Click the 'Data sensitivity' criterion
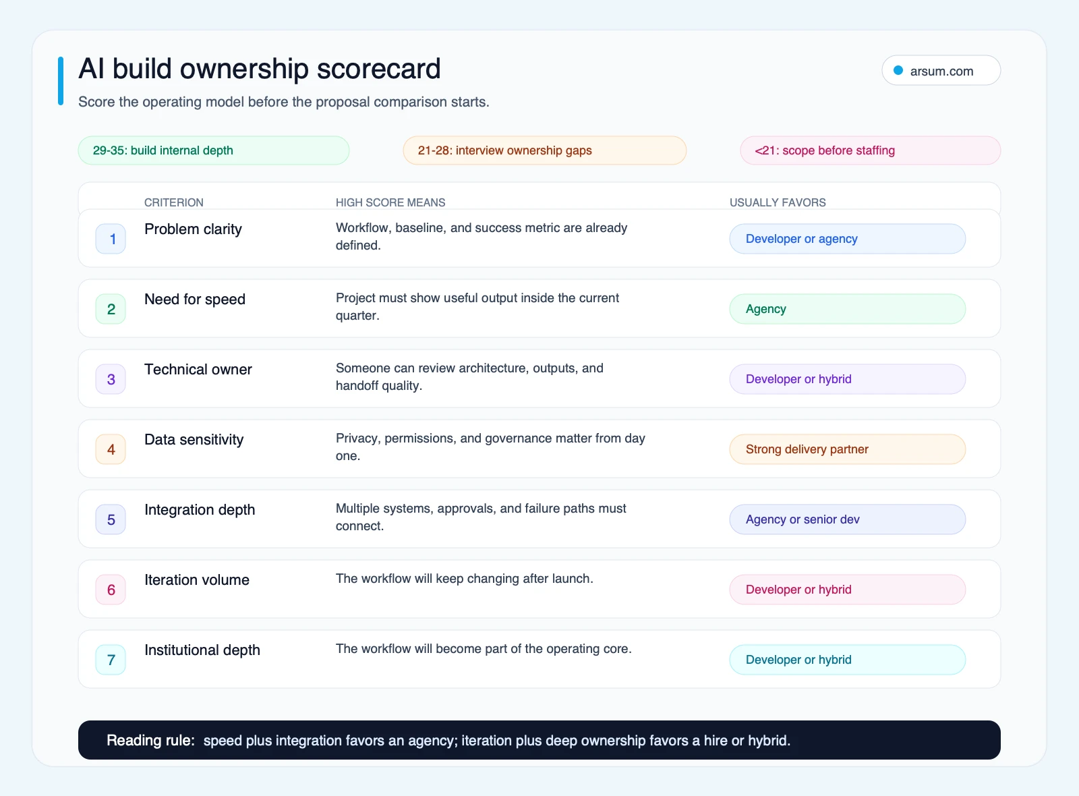Viewport: 1079px width, 796px height. pos(194,440)
